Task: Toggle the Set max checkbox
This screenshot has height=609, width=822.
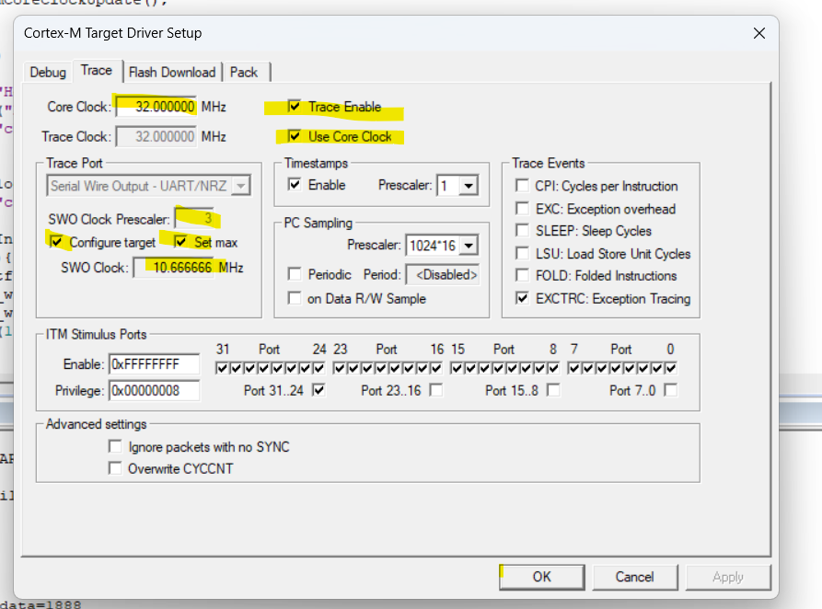Action: click(x=180, y=242)
